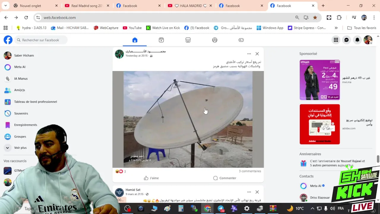Open Chrome from the taskbar

coord(208,208)
